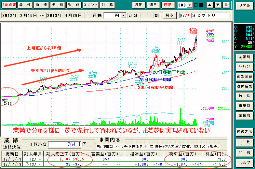Image resolution: width=255 pixels, height=169 pixels.
Task: Open the ランキング ranking button
Action: click(x=245, y=67)
